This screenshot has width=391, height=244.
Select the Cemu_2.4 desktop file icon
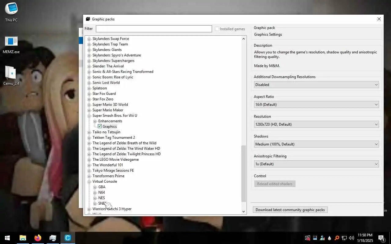[11, 76]
